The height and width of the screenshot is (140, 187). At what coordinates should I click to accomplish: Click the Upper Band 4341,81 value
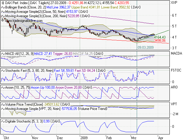point(86,7)
